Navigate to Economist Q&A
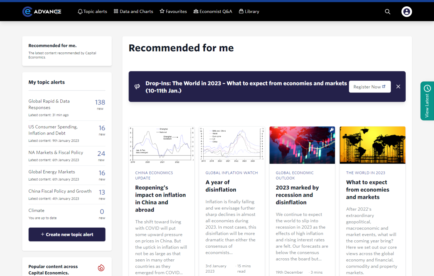This screenshot has width=434, height=276. click(213, 12)
